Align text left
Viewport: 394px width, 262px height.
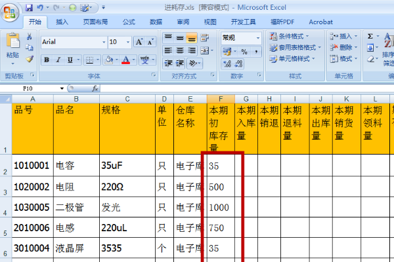[168, 50]
